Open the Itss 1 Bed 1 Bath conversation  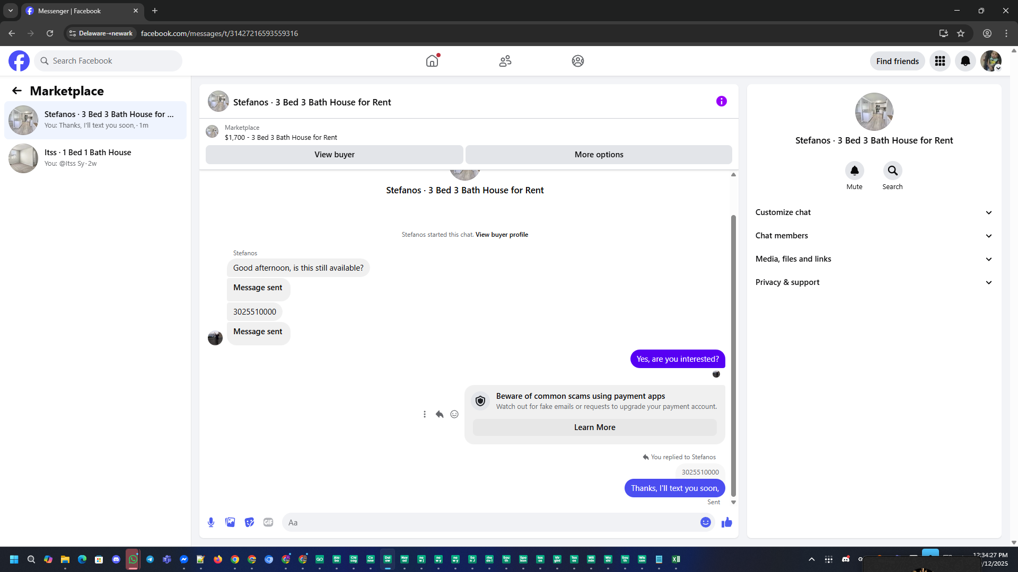(x=95, y=158)
